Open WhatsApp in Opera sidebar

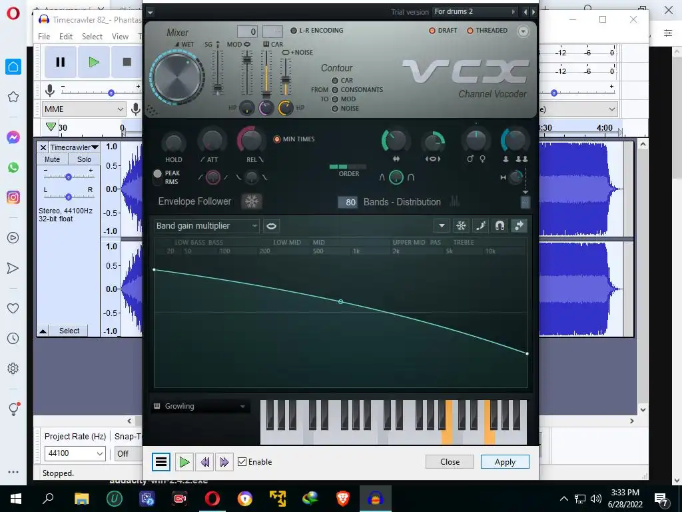(x=13, y=167)
